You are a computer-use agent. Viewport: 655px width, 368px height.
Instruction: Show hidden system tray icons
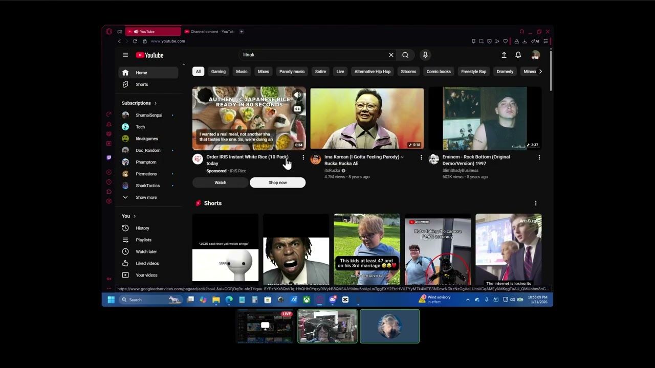(467, 300)
